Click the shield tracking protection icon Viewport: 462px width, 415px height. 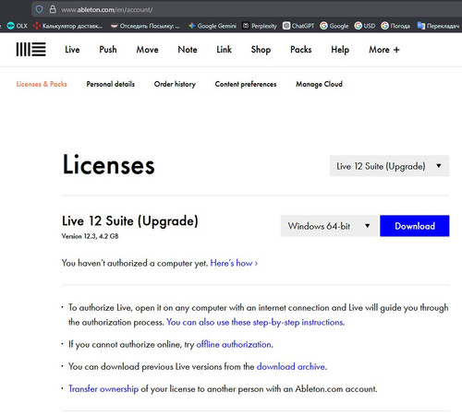pyautogui.click(x=39, y=9)
